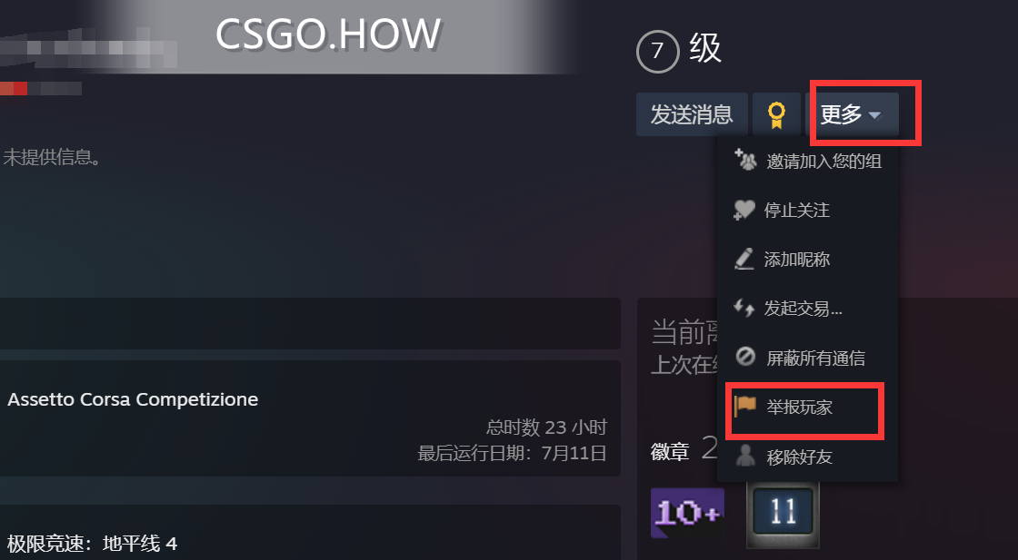This screenshot has height=560, width=1018.
Task: Click the small arrow beside 更多
Action: [874, 115]
